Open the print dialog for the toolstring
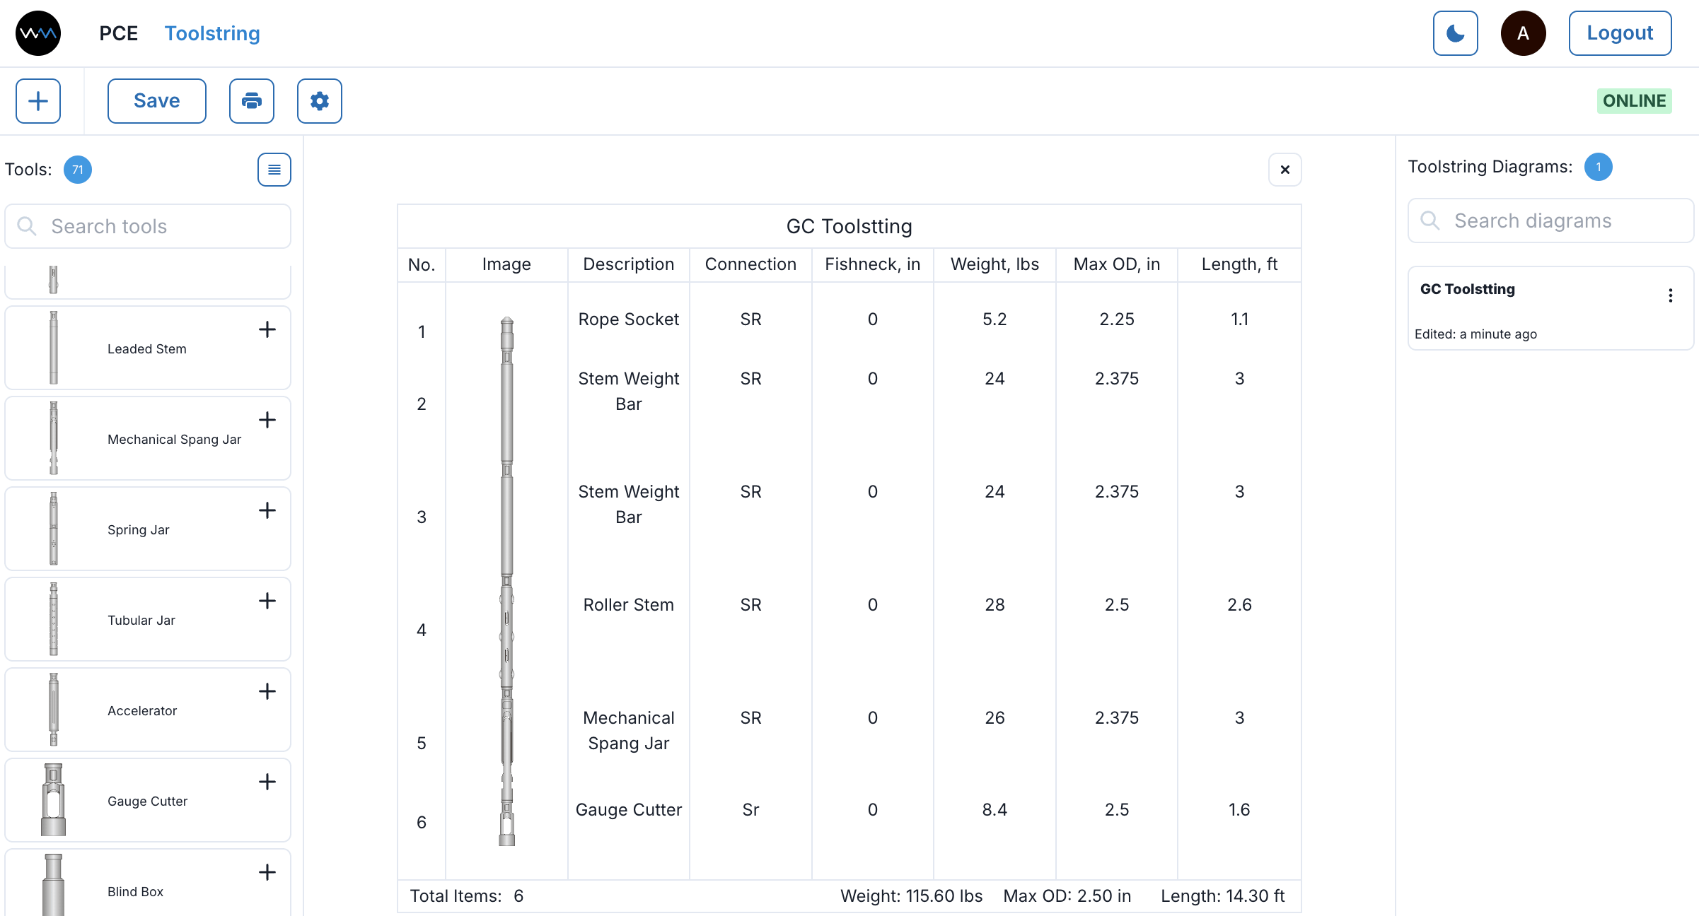Viewport: 1699px width, 916px height. coord(251,101)
